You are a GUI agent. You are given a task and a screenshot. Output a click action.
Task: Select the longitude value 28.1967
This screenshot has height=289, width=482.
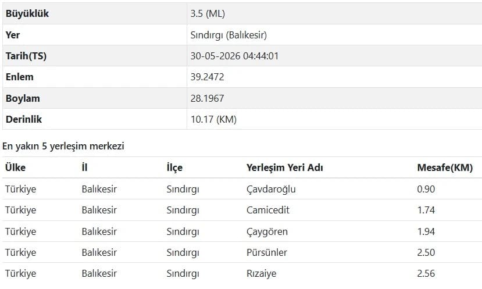point(207,98)
